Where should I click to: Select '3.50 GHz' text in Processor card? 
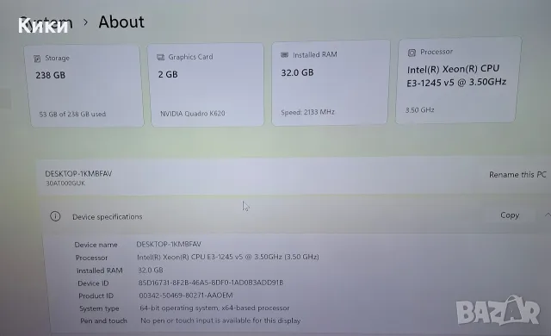[419, 110]
